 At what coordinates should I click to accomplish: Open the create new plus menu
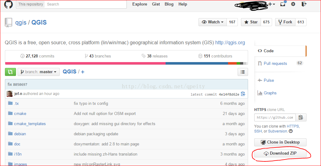pyautogui.click(x=271, y=4)
